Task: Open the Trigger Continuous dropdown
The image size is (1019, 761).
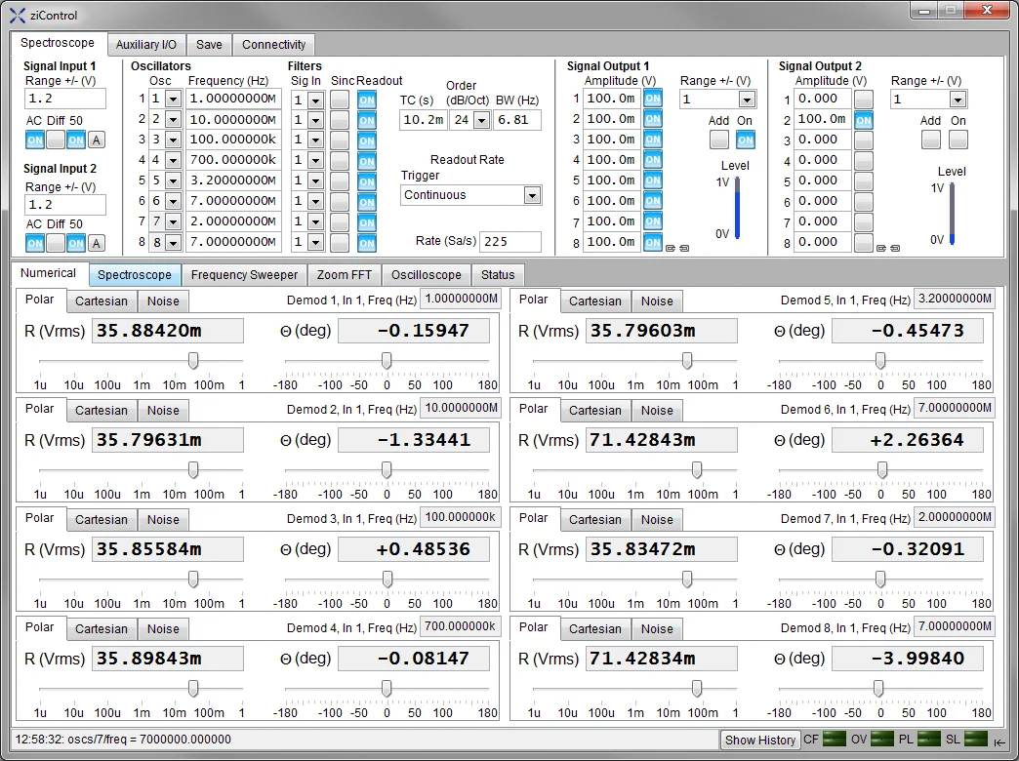Action: [x=532, y=195]
